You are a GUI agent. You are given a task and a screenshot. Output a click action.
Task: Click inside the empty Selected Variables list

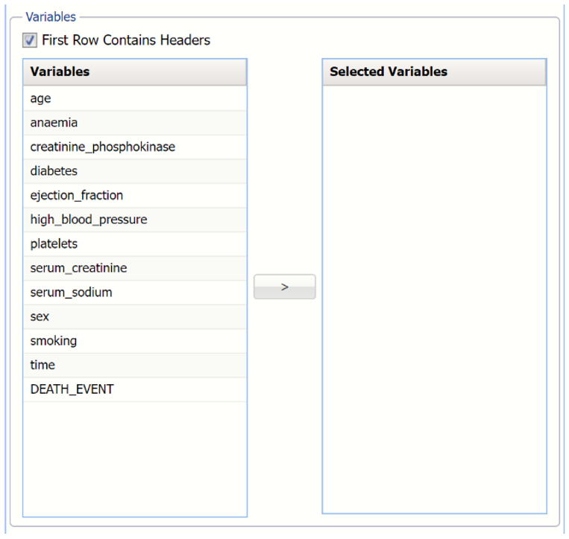tap(434, 298)
